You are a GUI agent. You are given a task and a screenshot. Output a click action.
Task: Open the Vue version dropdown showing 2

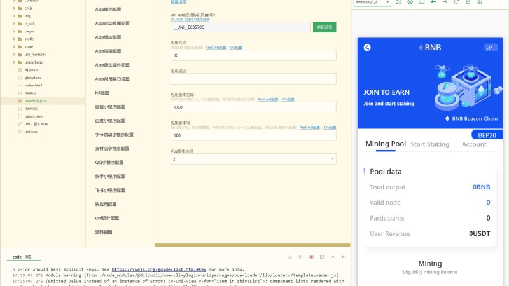[253, 159]
